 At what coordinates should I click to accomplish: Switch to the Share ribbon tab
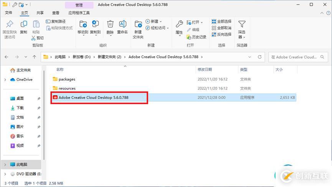[x=40, y=13]
